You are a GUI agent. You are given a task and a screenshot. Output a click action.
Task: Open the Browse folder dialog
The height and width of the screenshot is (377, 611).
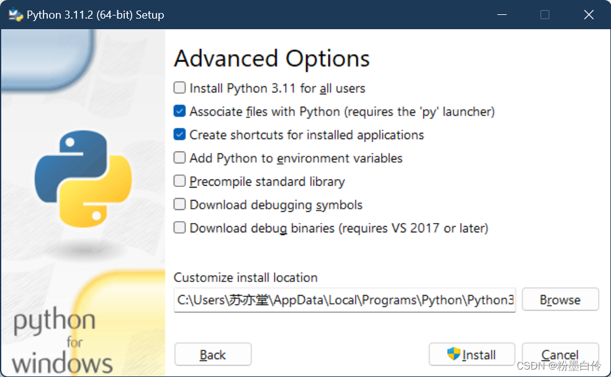coord(560,299)
